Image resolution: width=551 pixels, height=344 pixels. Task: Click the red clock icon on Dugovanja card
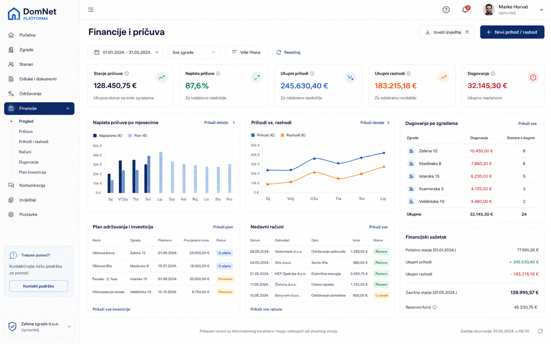[x=533, y=77]
